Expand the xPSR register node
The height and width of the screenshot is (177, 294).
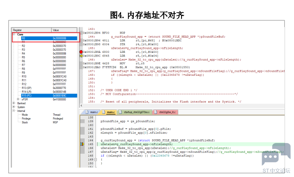pyautogui.click(x=18, y=99)
